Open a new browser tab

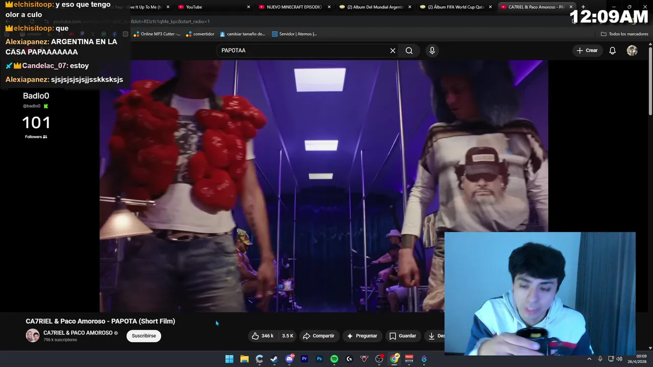point(583,7)
